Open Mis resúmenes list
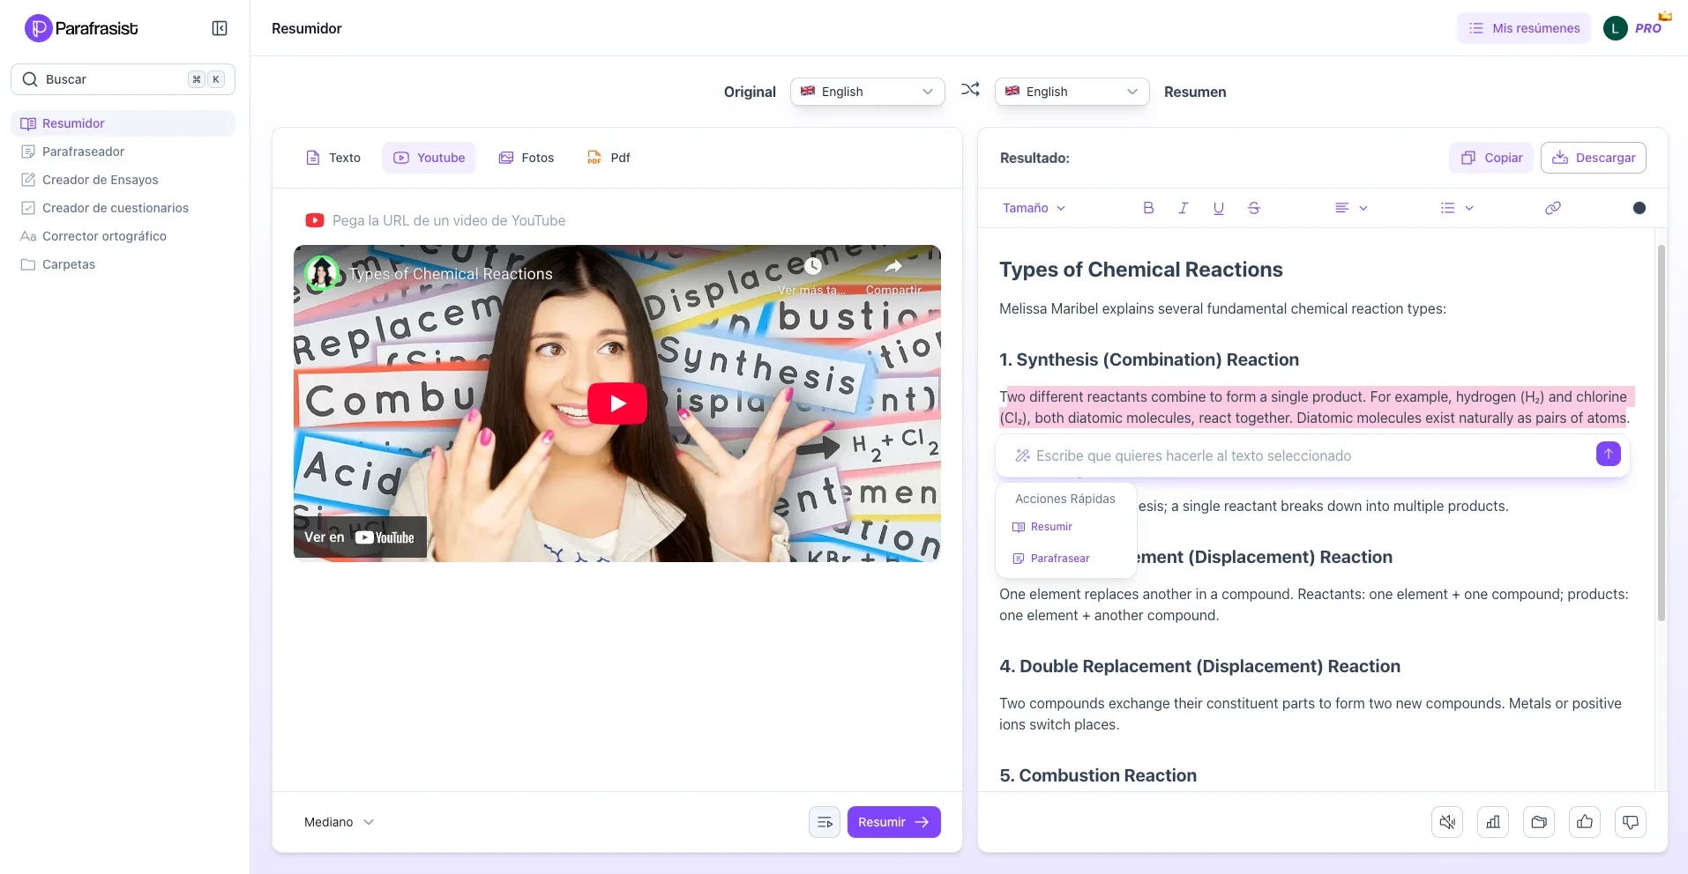1688x874 pixels. [1523, 28]
